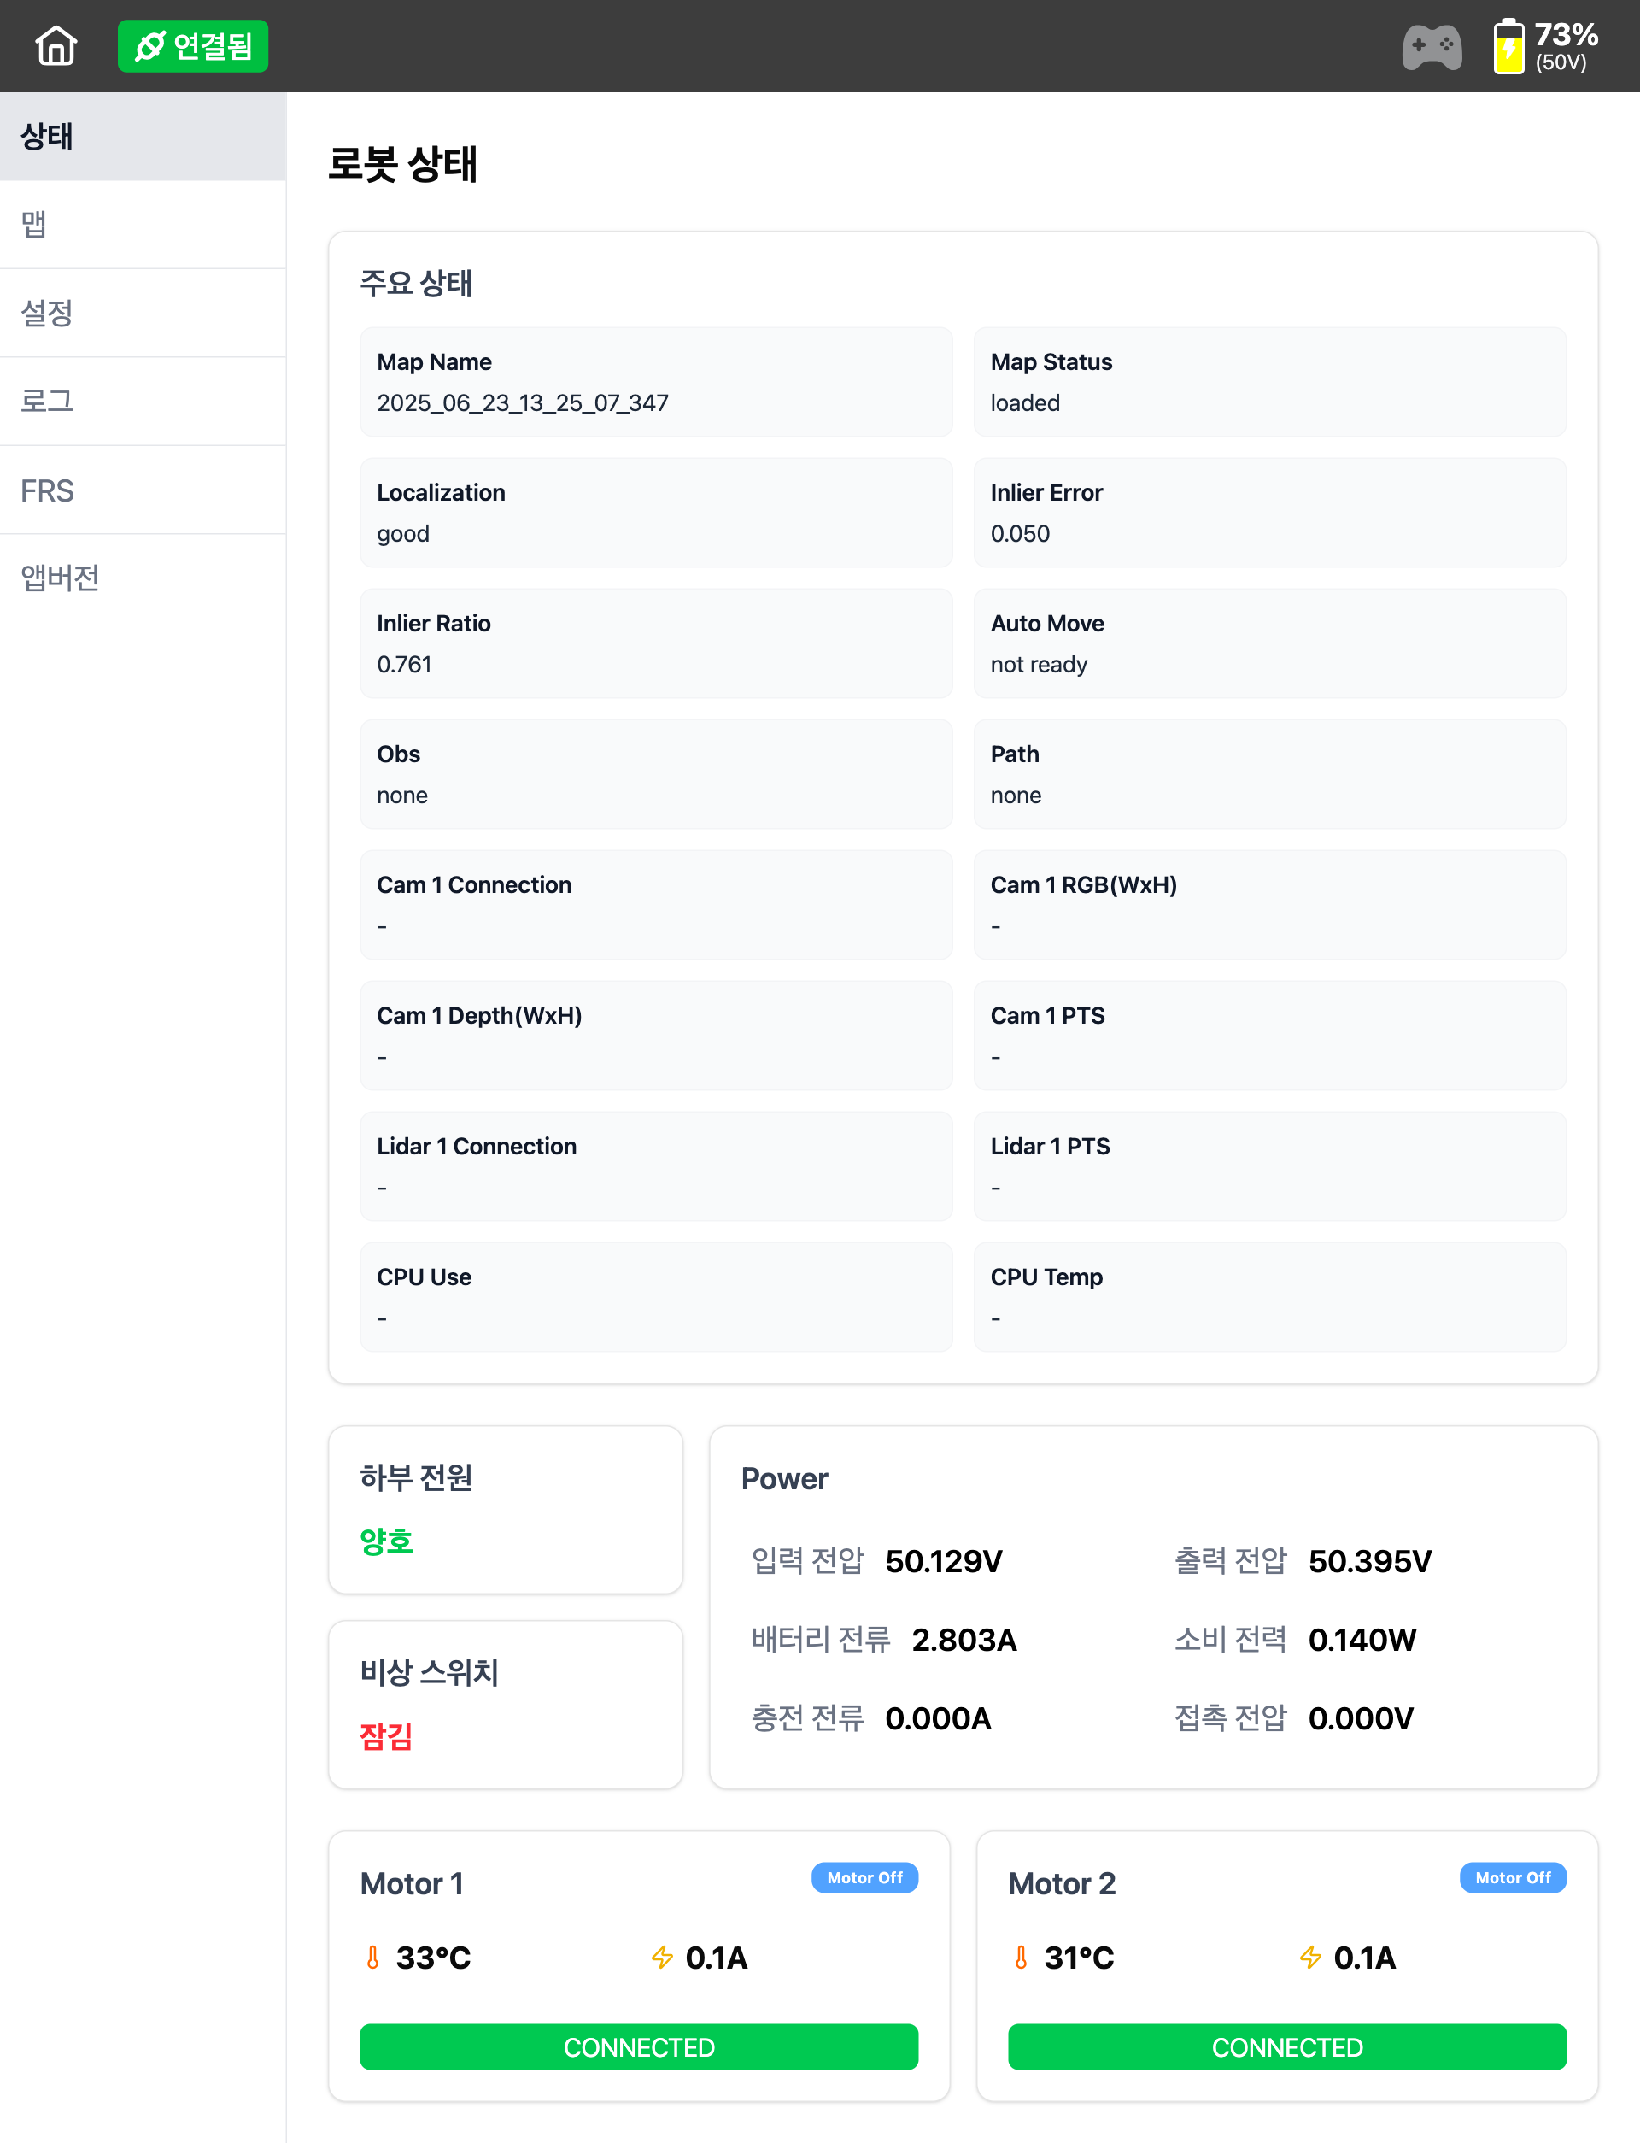Click the Obs card

(x=656, y=774)
